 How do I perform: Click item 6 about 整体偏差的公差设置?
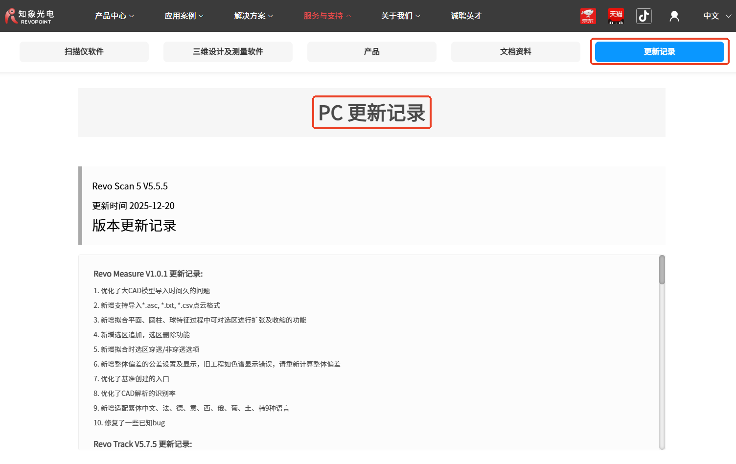[217, 364]
